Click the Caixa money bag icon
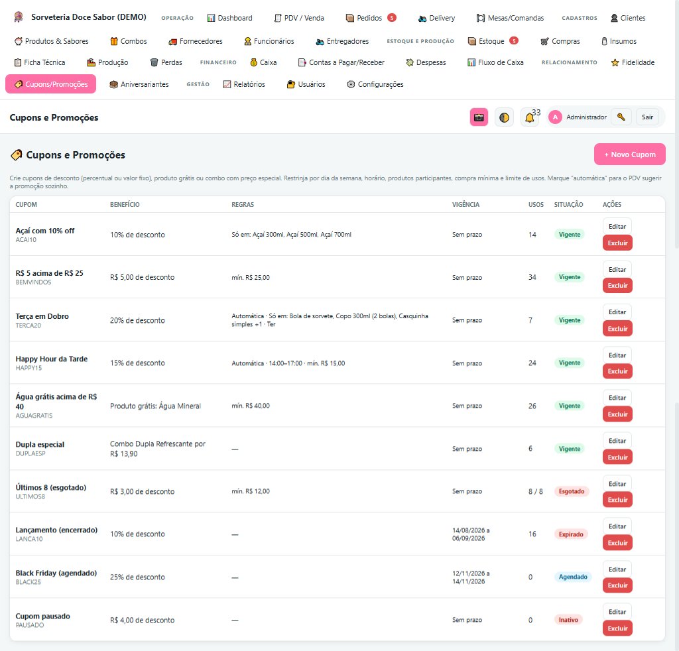Image resolution: width=679 pixels, height=651 pixels. pos(254,62)
